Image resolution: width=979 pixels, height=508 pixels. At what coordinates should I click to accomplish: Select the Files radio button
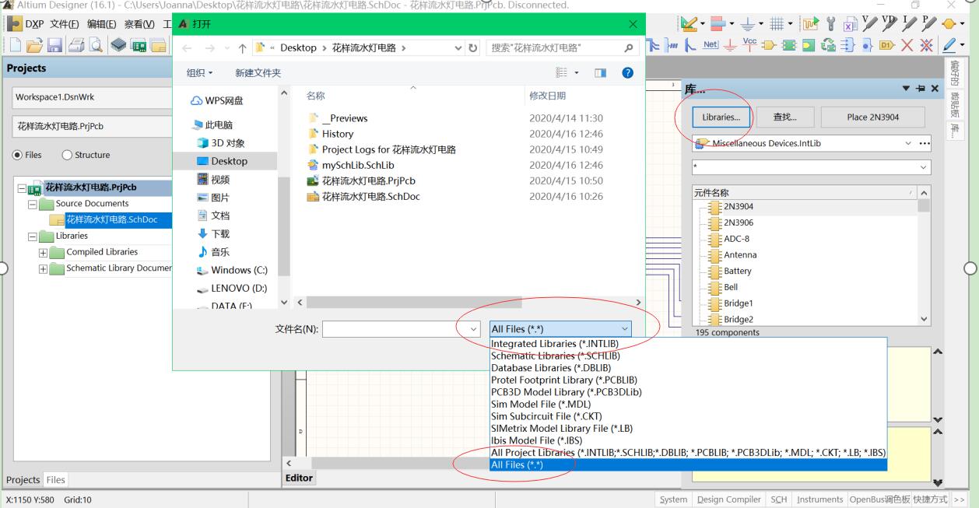[x=17, y=155]
